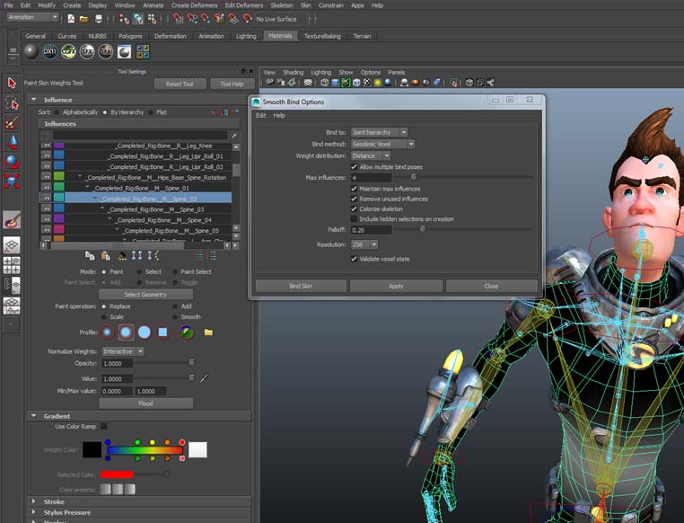Image resolution: width=684 pixels, height=523 pixels.
Task: Click the red Selected Color swatch
Action: 117,474
